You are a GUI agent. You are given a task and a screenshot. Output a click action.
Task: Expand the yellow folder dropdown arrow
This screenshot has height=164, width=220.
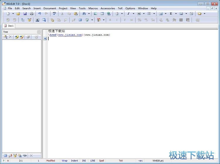click(x=204, y=13)
